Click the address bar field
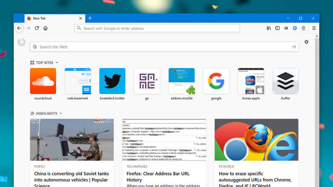Screen dimensions: 333x187 [x=158, y=28]
